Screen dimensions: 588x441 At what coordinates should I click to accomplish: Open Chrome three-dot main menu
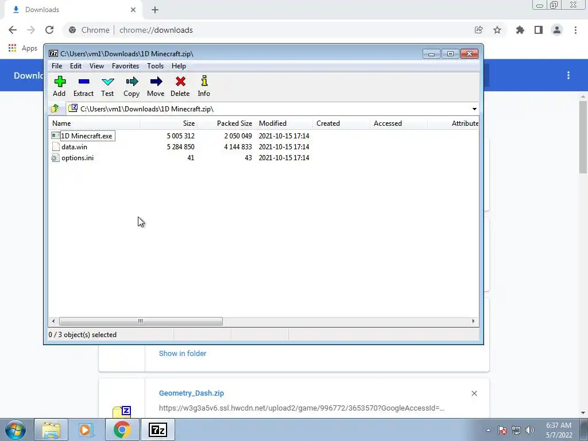[575, 30]
